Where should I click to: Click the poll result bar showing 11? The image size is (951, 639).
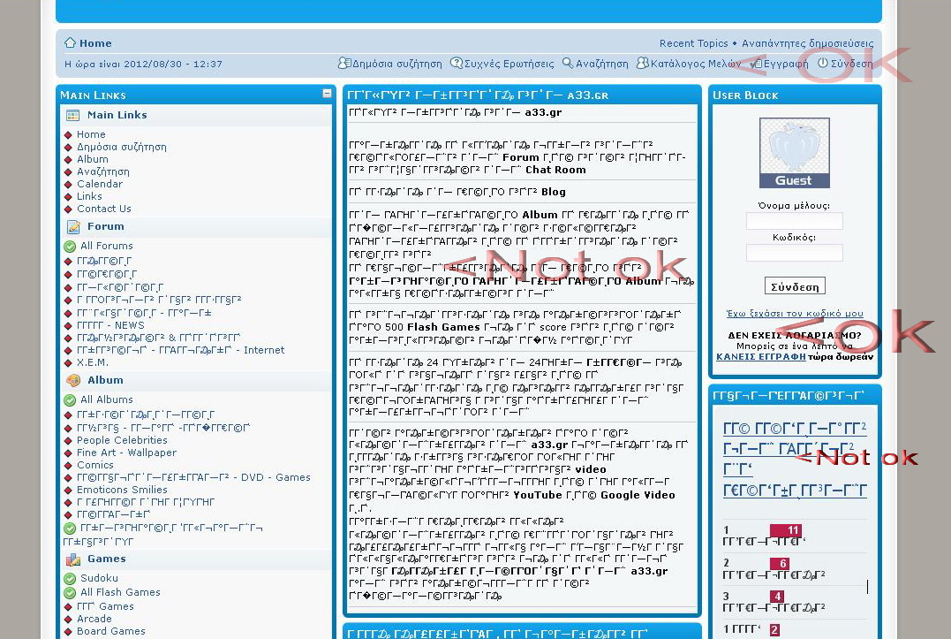785,530
